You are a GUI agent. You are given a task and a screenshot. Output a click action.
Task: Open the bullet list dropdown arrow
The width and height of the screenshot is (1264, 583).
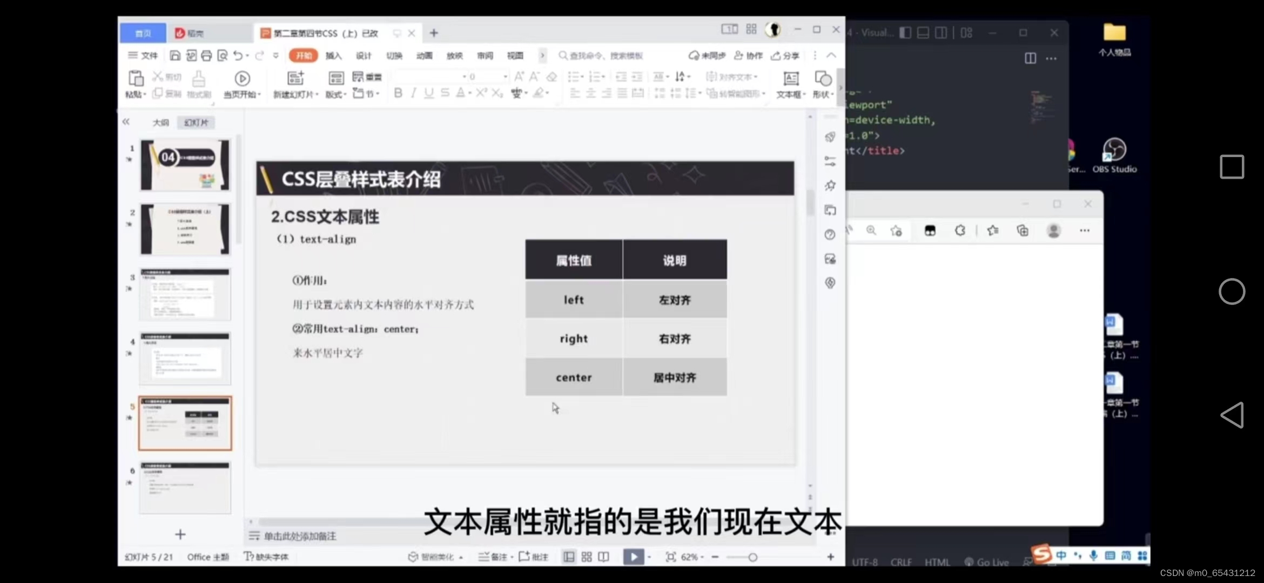pos(582,77)
